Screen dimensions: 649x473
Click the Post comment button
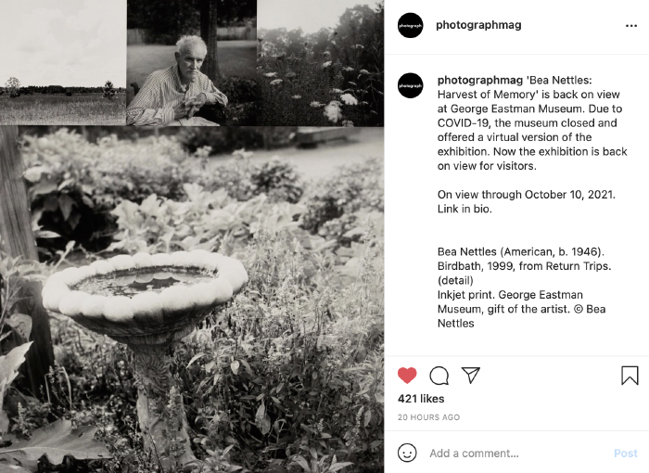(626, 454)
